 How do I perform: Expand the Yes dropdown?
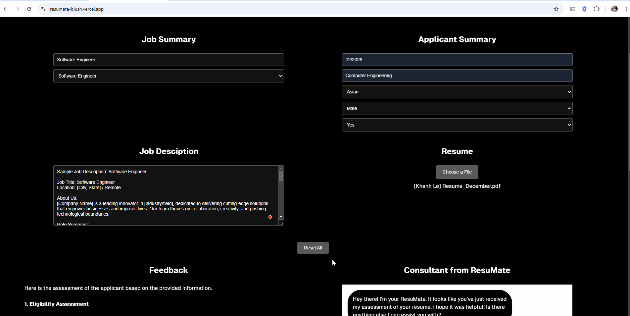457,125
